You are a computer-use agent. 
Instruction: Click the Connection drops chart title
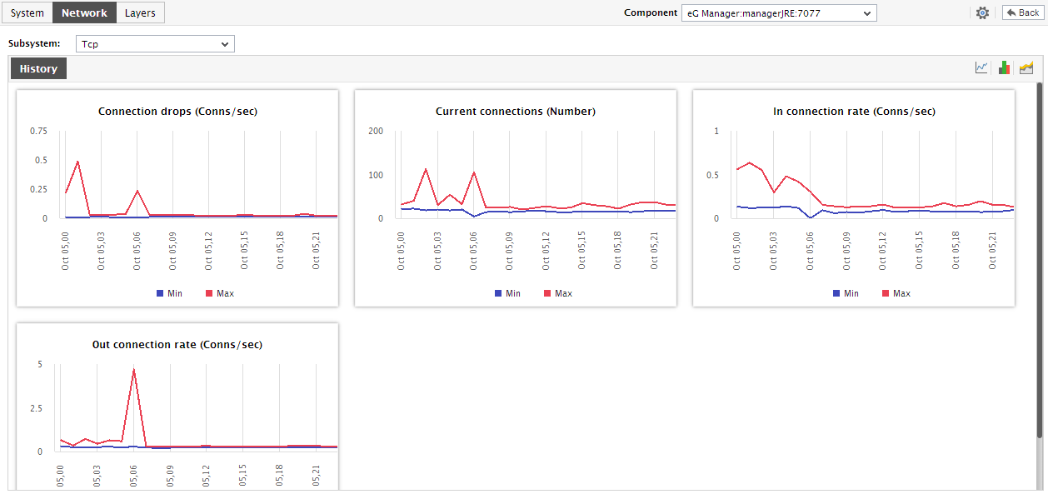pyautogui.click(x=177, y=112)
